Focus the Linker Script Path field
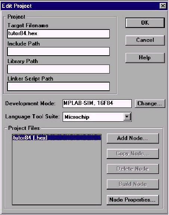The height and width of the screenshot is (215, 169). [x=59, y=86]
